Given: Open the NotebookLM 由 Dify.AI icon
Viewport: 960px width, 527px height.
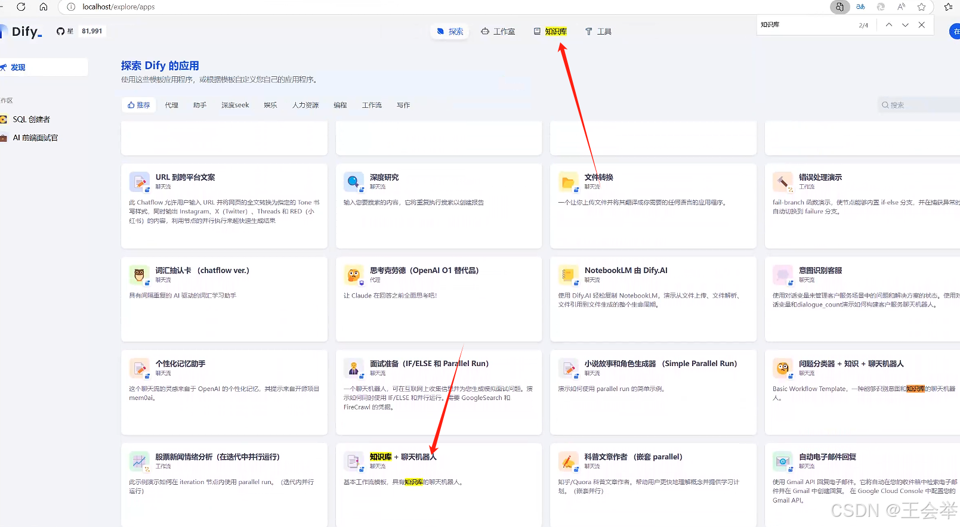Looking at the screenshot, I should (x=568, y=275).
